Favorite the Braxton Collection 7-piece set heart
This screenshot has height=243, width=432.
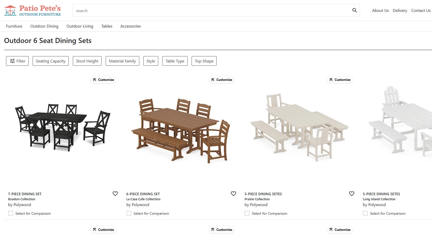115,194
